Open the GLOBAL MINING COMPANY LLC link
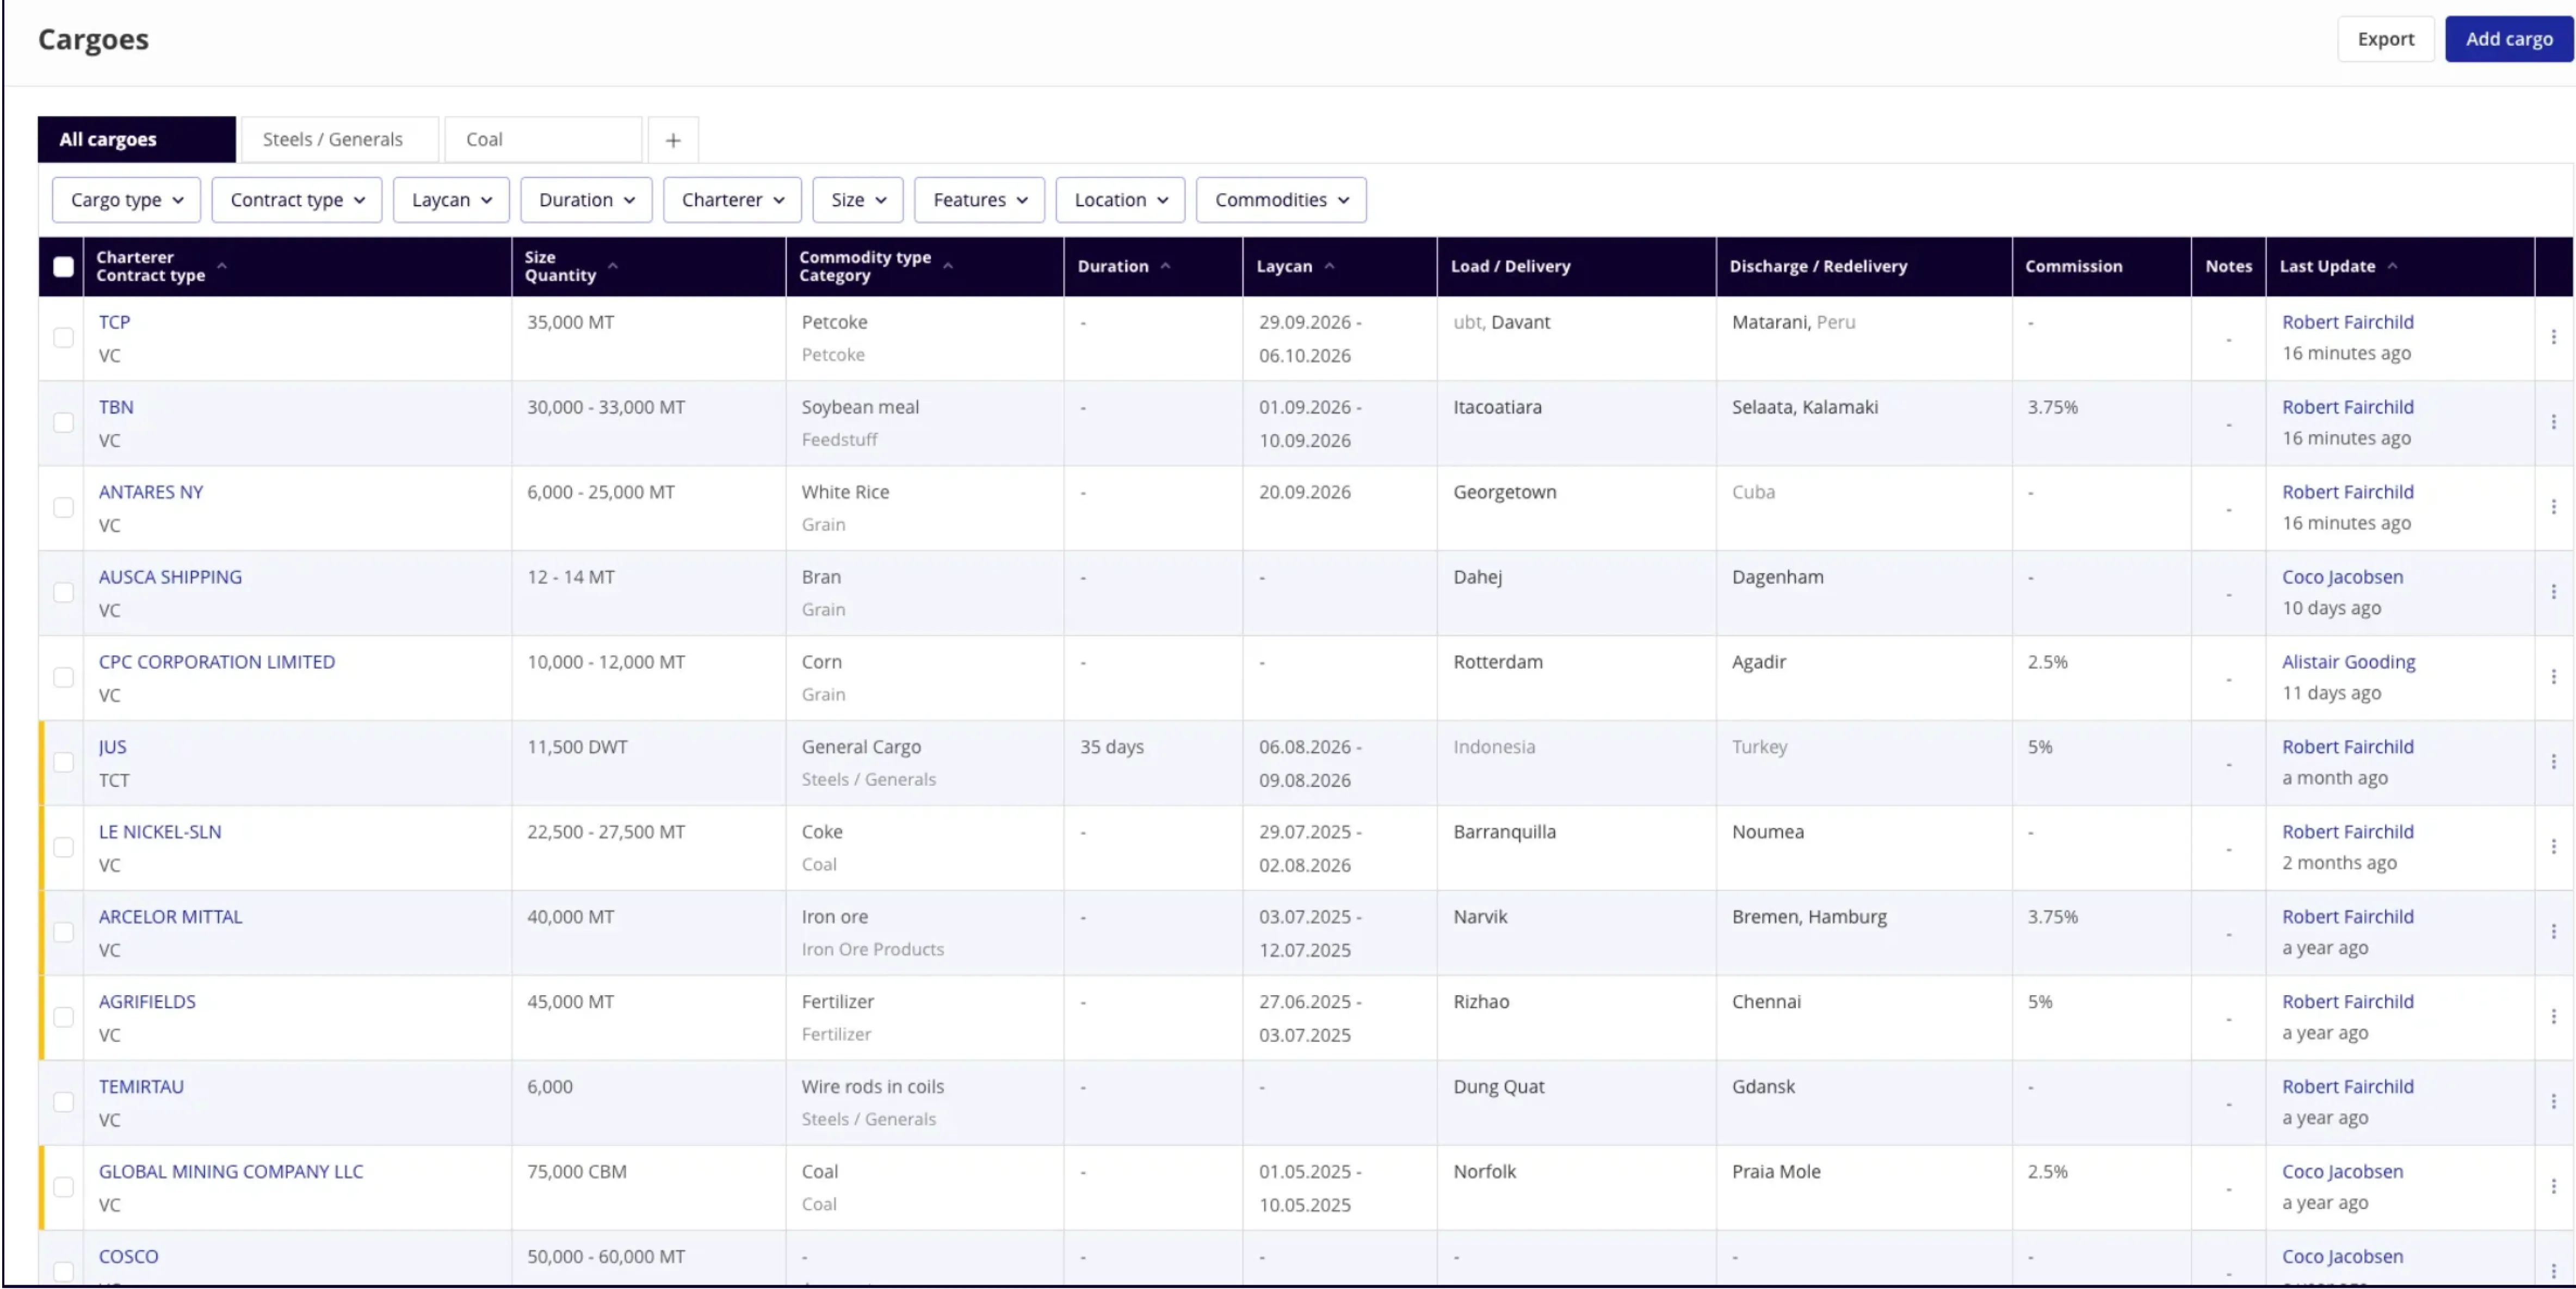 point(231,1172)
